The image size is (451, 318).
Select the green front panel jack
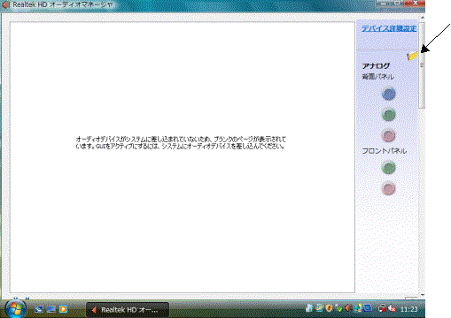[x=389, y=168]
